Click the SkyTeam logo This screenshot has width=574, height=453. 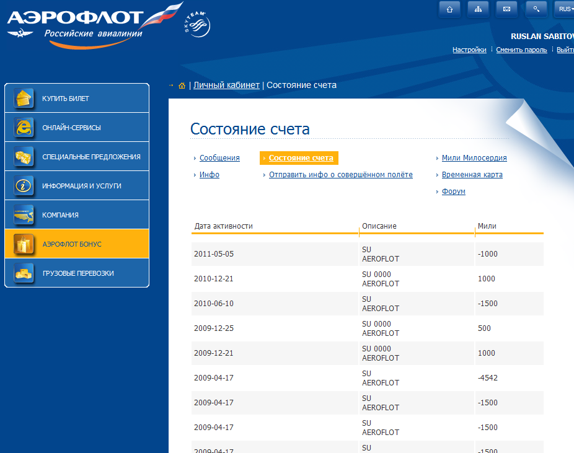pos(197,25)
